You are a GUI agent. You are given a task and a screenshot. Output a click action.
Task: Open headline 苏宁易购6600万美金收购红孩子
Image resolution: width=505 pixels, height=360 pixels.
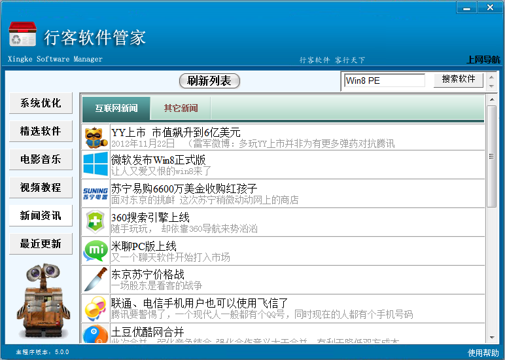click(184, 189)
